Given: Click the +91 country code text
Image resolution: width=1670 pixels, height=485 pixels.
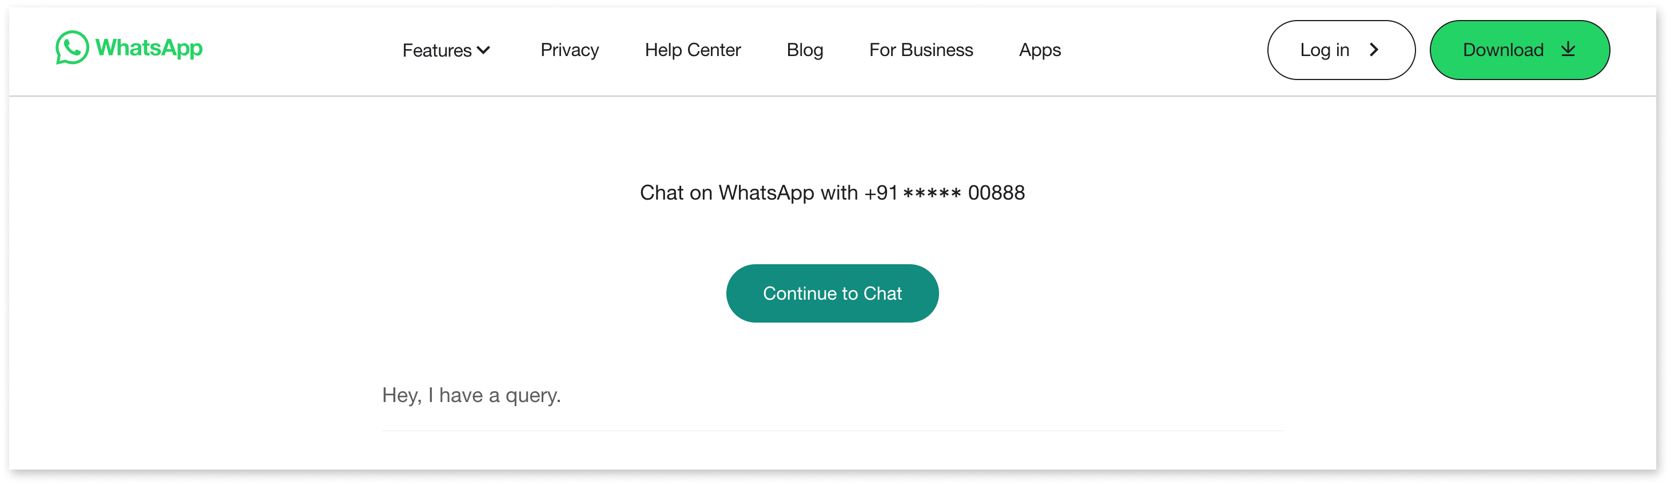Looking at the screenshot, I should [880, 193].
